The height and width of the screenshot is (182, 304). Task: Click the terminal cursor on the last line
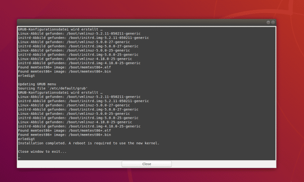point(19,156)
